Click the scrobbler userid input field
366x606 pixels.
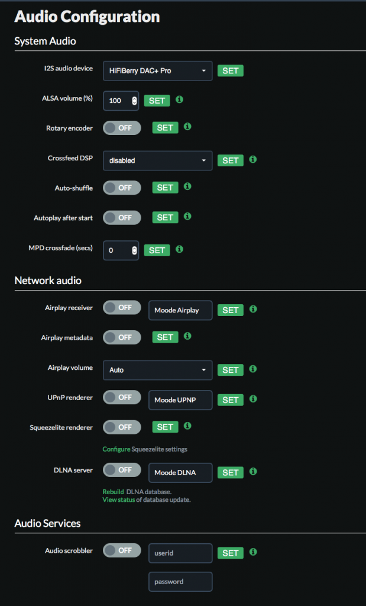pyautogui.click(x=180, y=553)
